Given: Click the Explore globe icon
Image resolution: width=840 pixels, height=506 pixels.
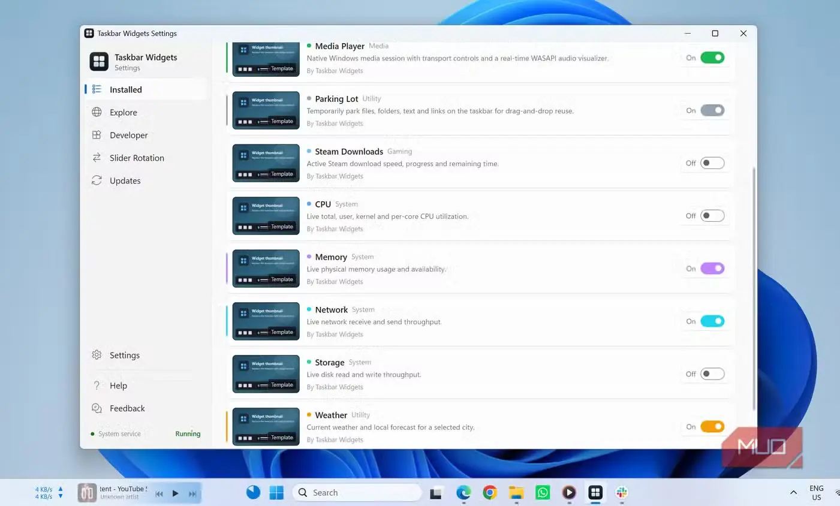Looking at the screenshot, I should [97, 112].
